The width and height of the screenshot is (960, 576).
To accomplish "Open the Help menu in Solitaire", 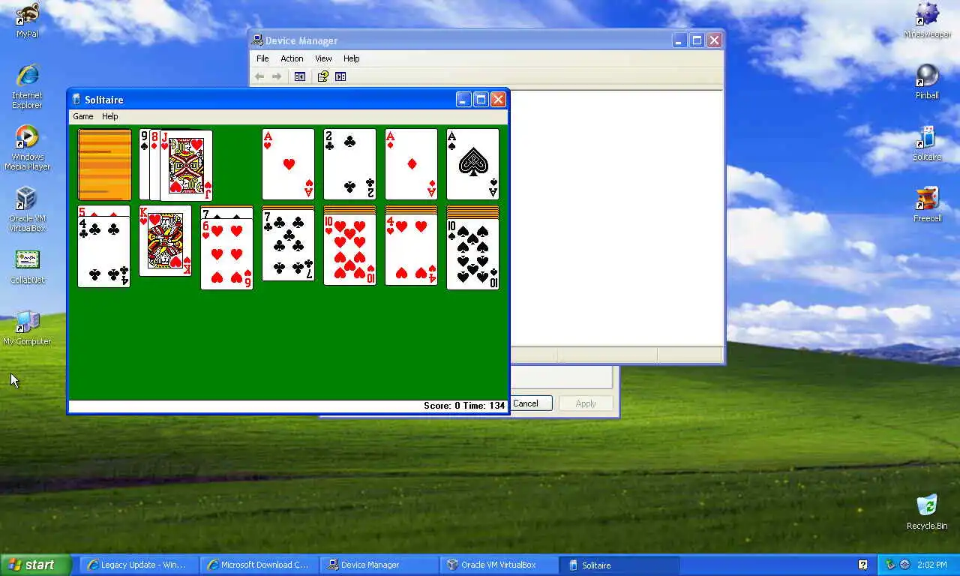I will pyautogui.click(x=110, y=116).
